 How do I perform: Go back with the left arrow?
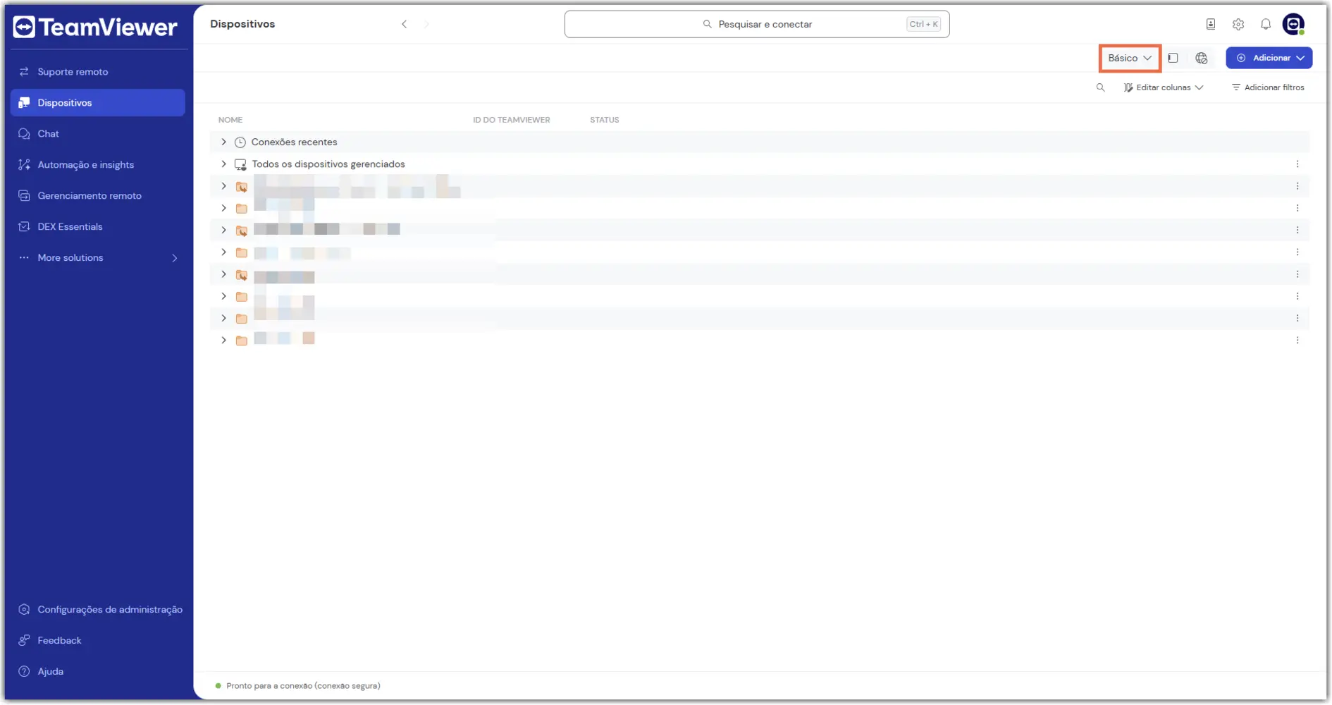click(x=405, y=24)
